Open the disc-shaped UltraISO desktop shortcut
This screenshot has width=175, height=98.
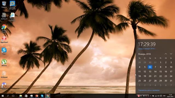tap(4, 86)
